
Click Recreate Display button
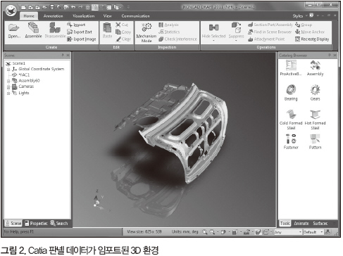coord(312,39)
